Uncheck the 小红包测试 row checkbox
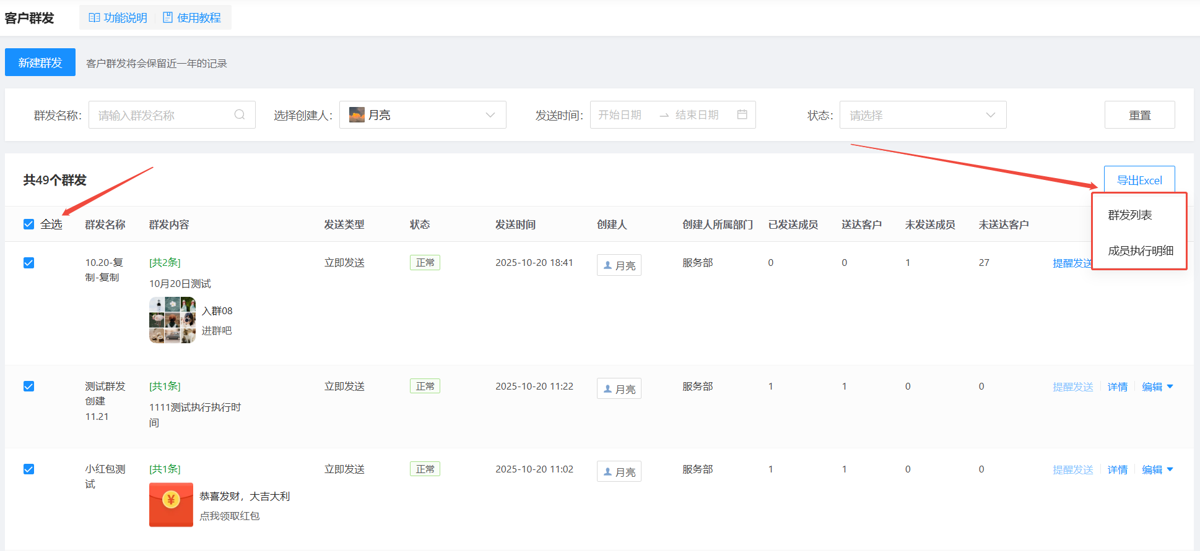 point(28,469)
